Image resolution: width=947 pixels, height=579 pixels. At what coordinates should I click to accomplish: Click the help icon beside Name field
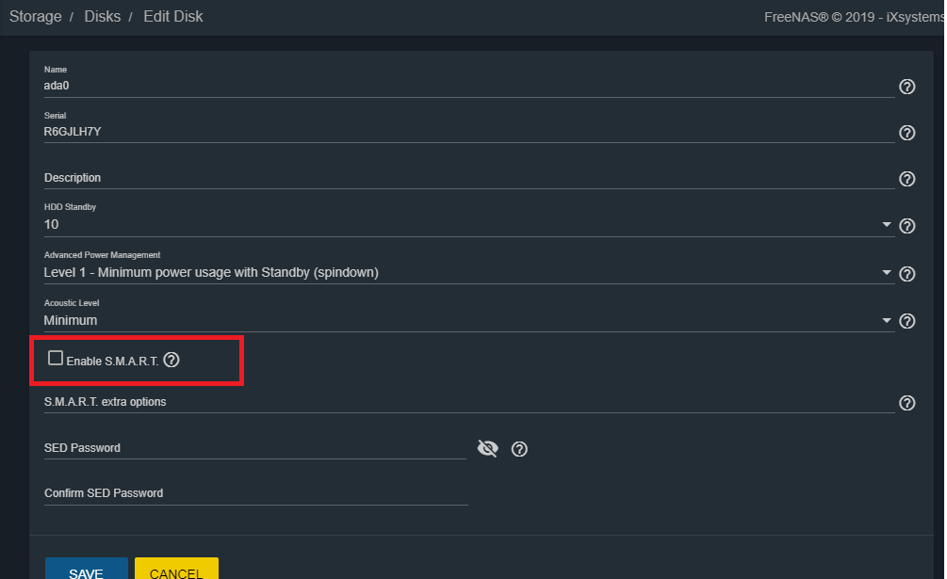[x=906, y=87]
